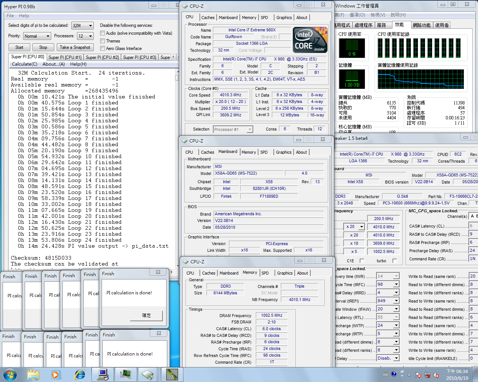Image resolution: width=478 pixels, height=382 pixels.
Task: Toggle the turbo checkbox
Action: [x=395, y=261]
